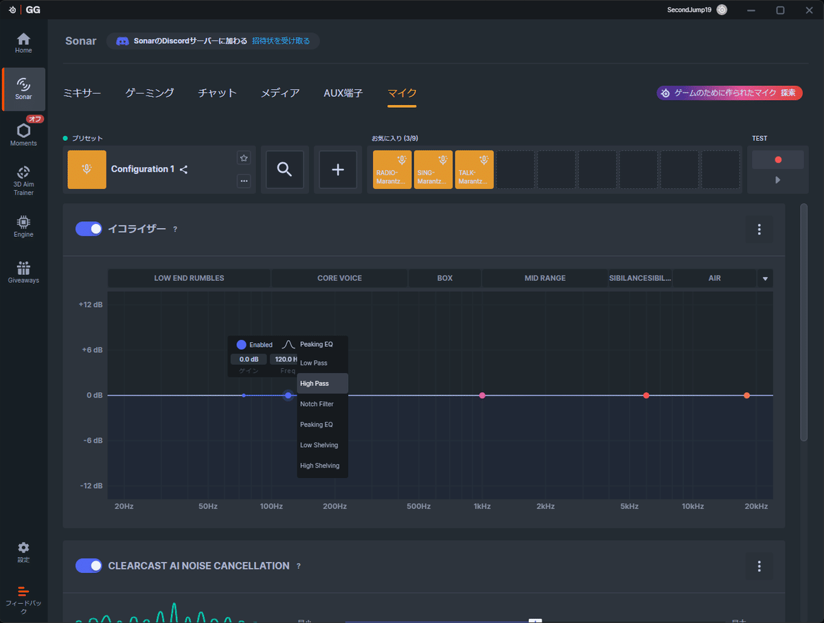The width and height of the screenshot is (824, 623).
Task: Switch to the AUX端子 tab
Action: (343, 93)
